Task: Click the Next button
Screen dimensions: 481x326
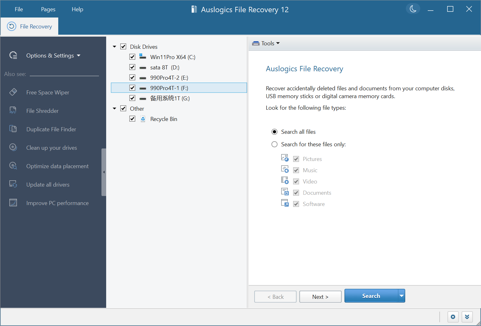Action: tap(320, 296)
